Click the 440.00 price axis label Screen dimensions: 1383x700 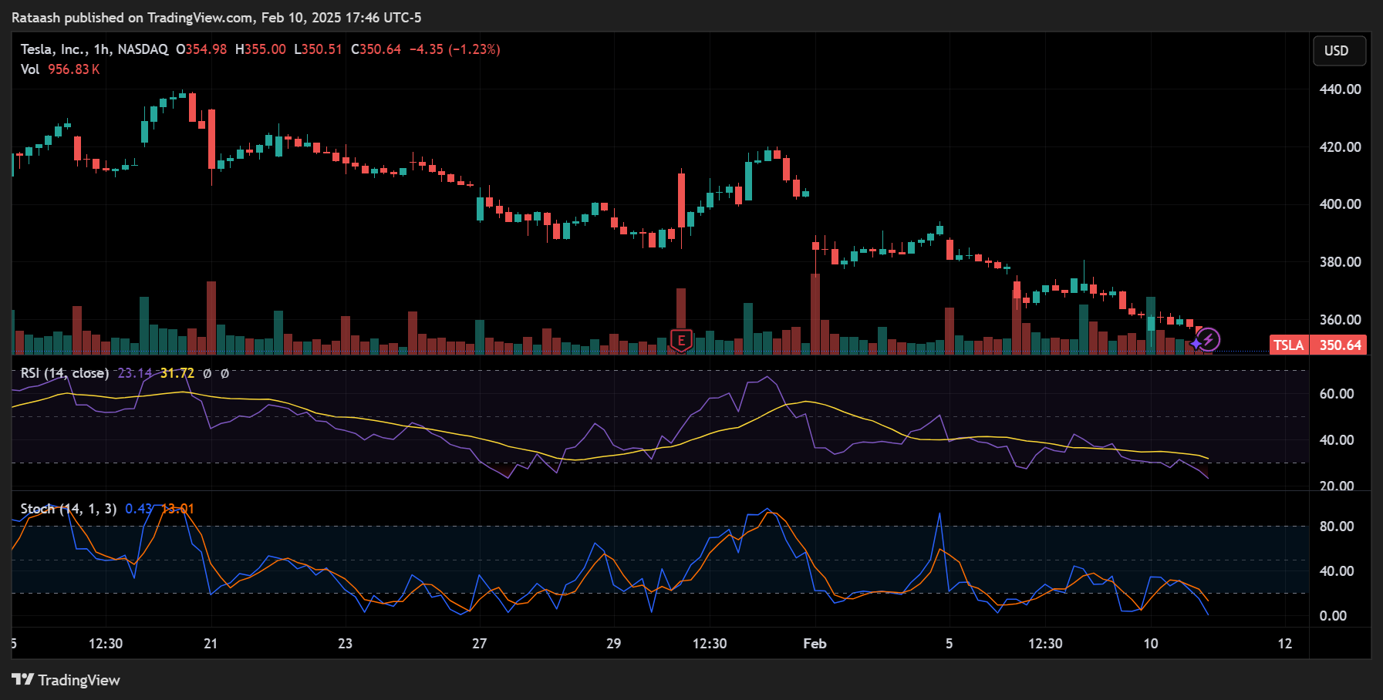coord(1340,89)
